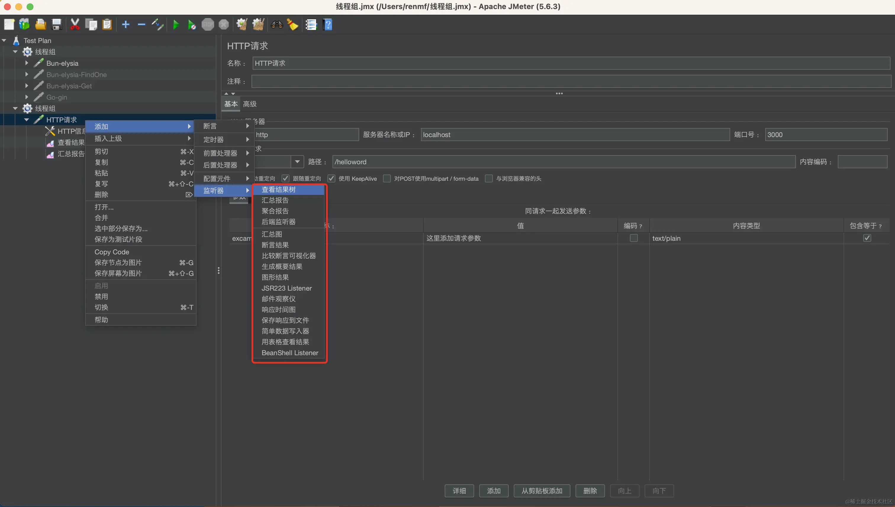The width and height of the screenshot is (895, 507).
Task: Click the 添加 parameter button
Action: [x=494, y=491]
